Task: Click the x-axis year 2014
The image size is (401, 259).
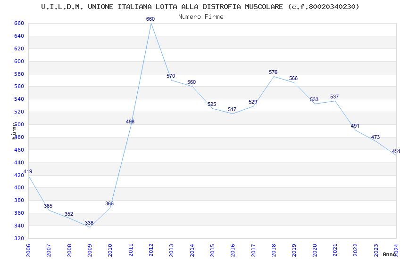Action: click(192, 251)
